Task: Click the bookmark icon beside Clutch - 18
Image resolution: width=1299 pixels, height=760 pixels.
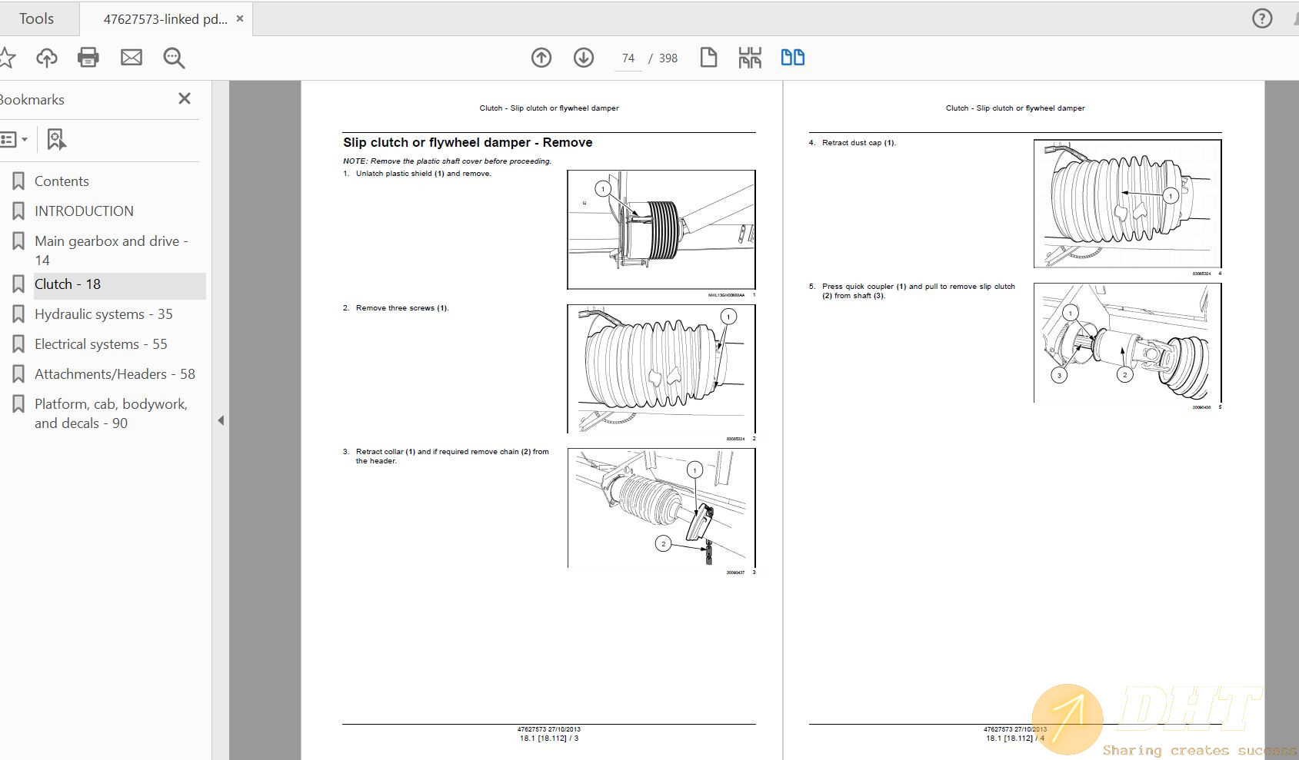Action: pos(18,284)
